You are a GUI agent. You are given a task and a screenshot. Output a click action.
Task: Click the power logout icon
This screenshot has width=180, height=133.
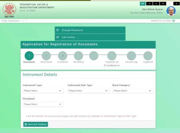tap(174, 21)
